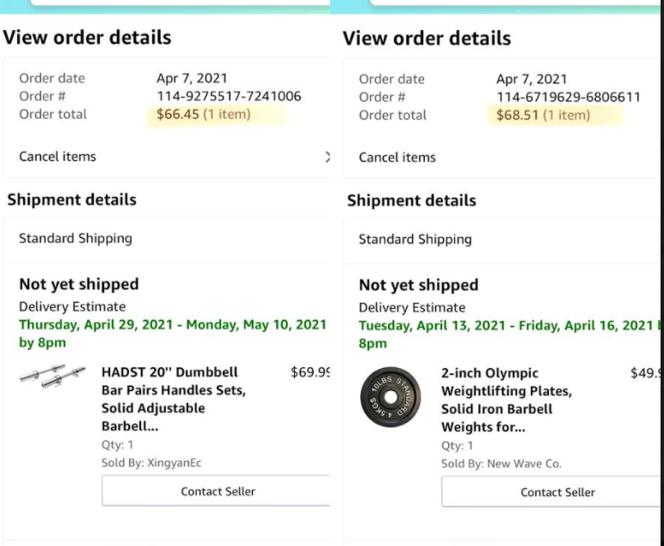Open 2-inch Olympic Weightlifting Plates product title
The width and height of the screenshot is (664, 546).
tap(507, 400)
